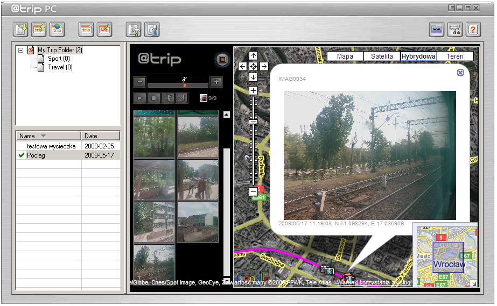This screenshot has height=306, width=497.
Task: Click the download-from-device toolbar icon
Action: click(x=20, y=30)
